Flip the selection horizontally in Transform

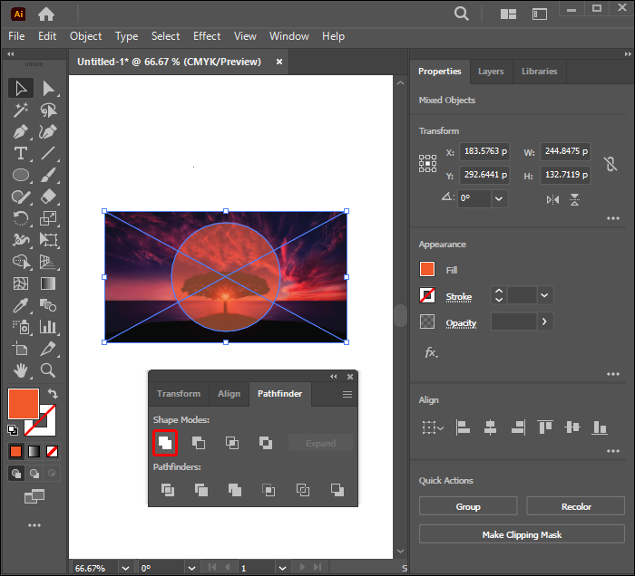[x=552, y=198]
